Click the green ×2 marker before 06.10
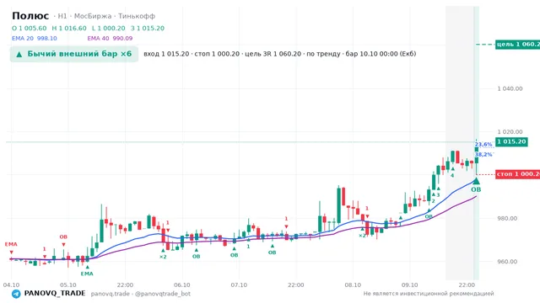 coord(163,254)
